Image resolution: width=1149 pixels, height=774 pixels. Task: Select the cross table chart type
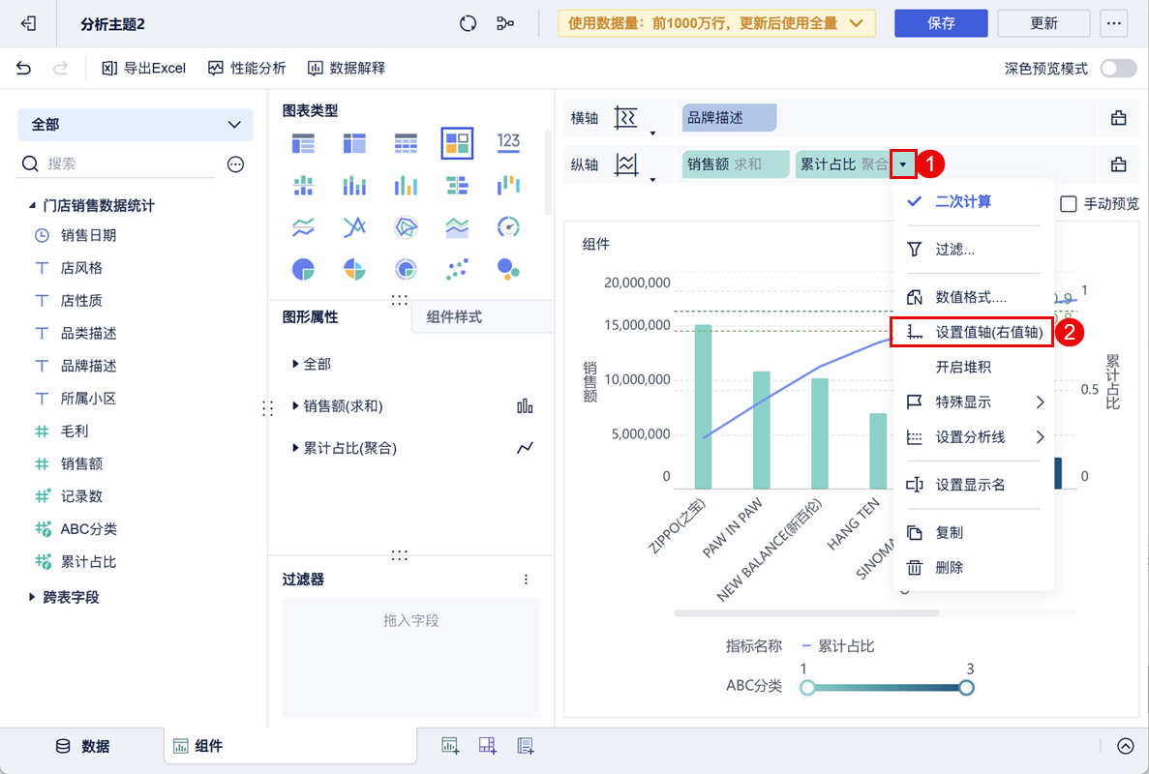click(x=354, y=143)
